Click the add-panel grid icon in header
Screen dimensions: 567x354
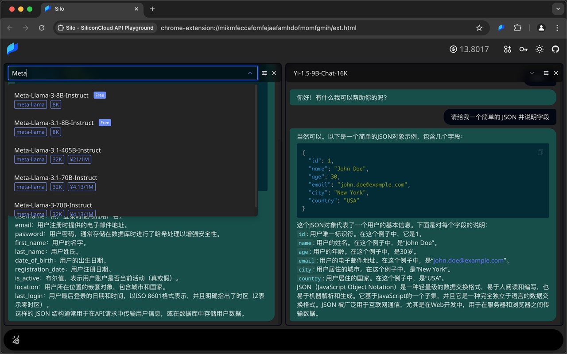coord(508,49)
